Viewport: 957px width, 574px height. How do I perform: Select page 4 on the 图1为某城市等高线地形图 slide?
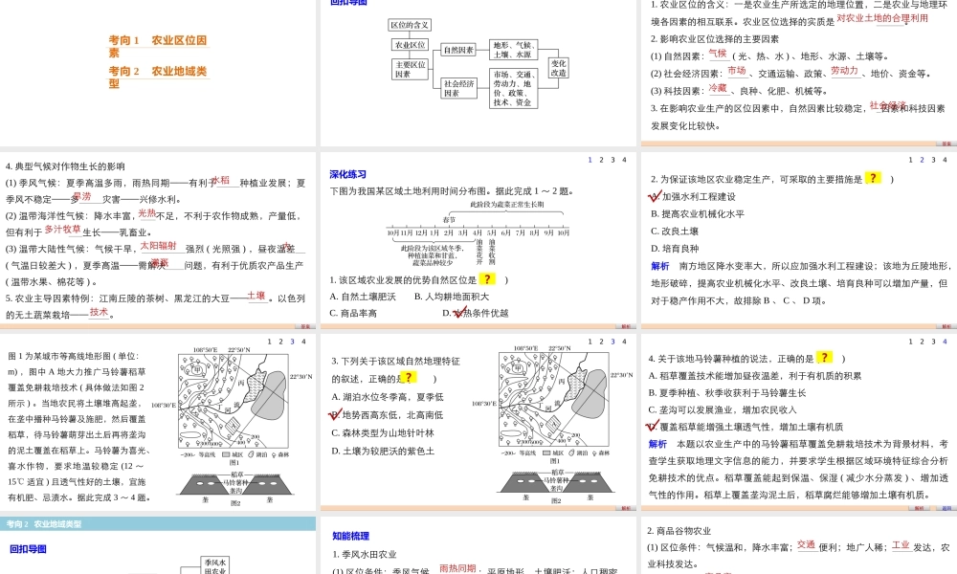pos(303,342)
